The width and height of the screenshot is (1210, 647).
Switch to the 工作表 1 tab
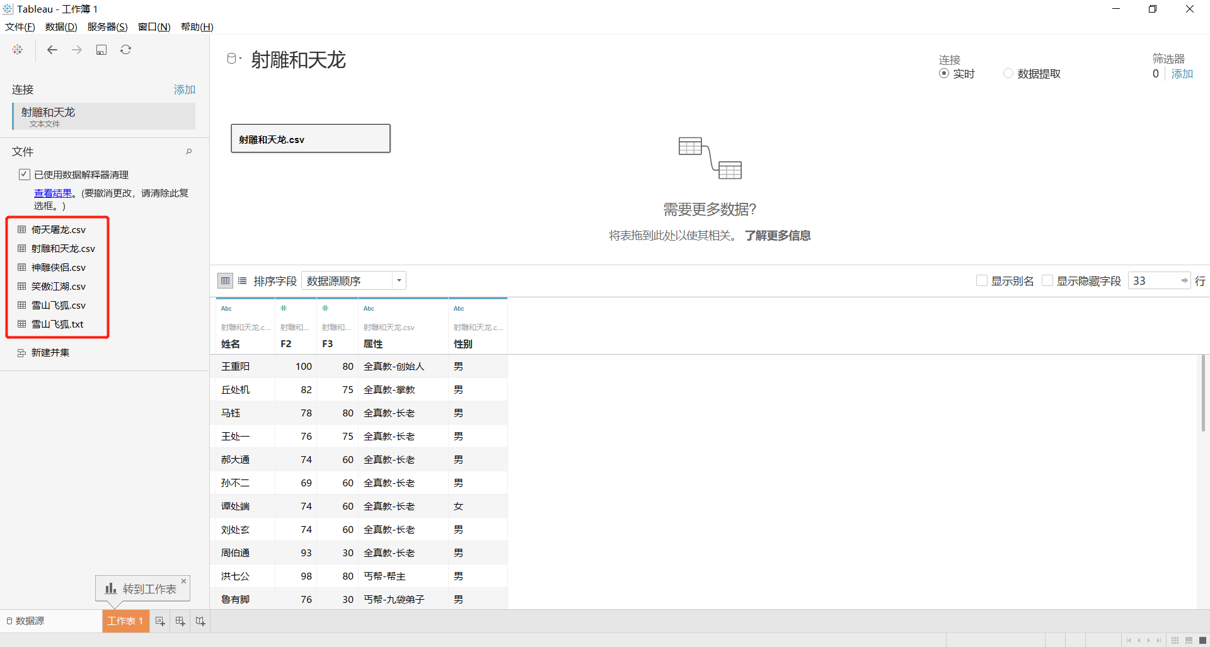[125, 621]
